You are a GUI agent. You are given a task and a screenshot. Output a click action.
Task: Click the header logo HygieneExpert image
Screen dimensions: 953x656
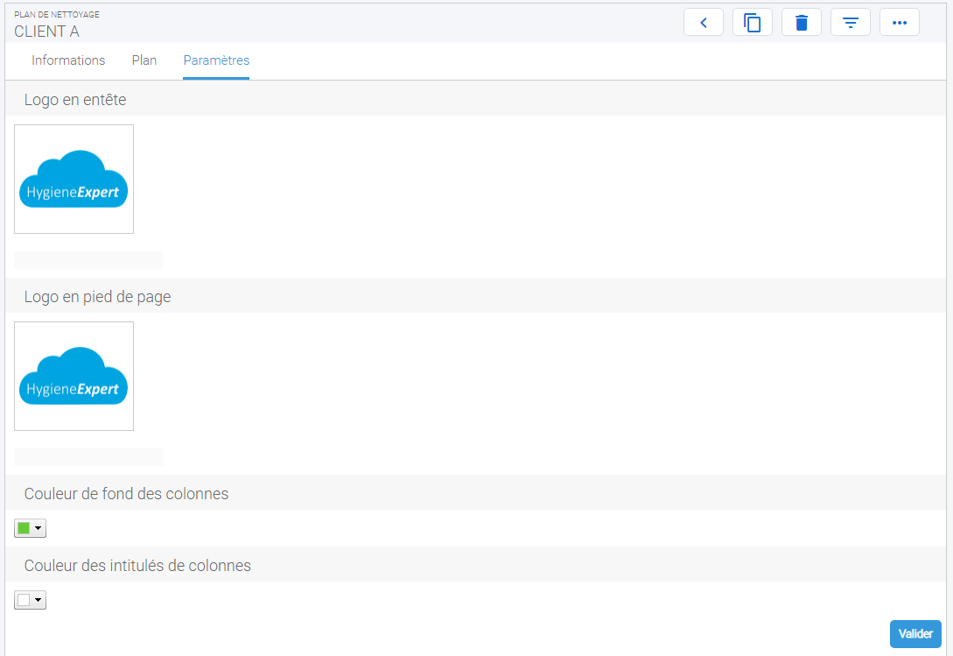pyautogui.click(x=74, y=180)
